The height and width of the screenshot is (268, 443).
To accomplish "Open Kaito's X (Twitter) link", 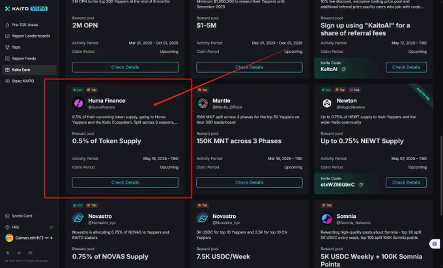I will click(x=8, y=253).
